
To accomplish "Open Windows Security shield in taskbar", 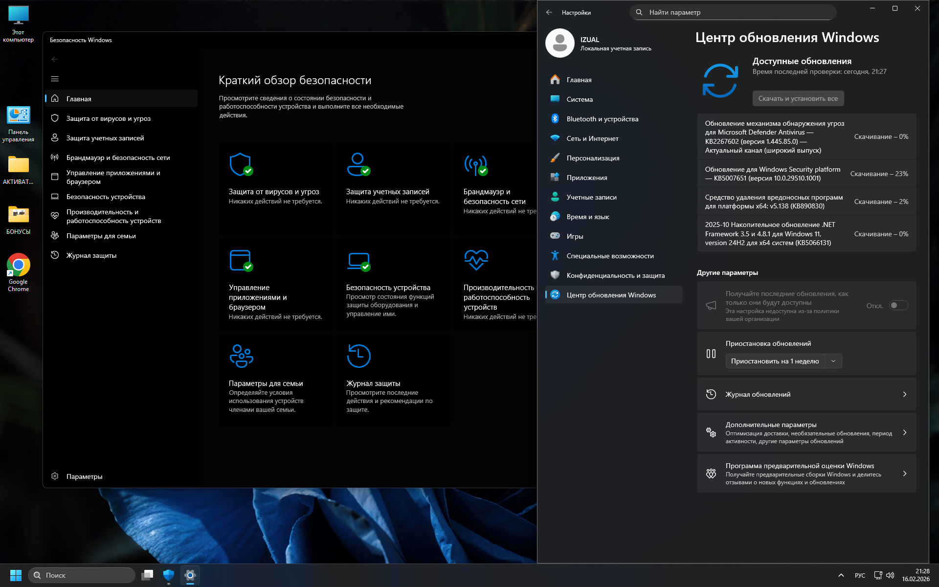I will pyautogui.click(x=169, y=575).
